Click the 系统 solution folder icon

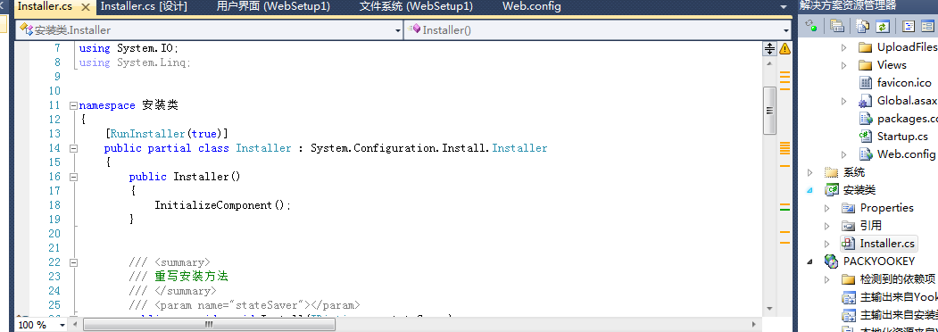pyautogui.click(x=832, y=172)
